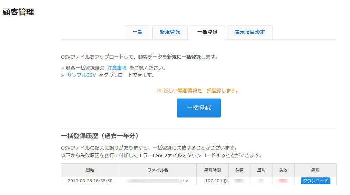Click the 成功 column header
The image size is (350, 195).
click(261, 170)
